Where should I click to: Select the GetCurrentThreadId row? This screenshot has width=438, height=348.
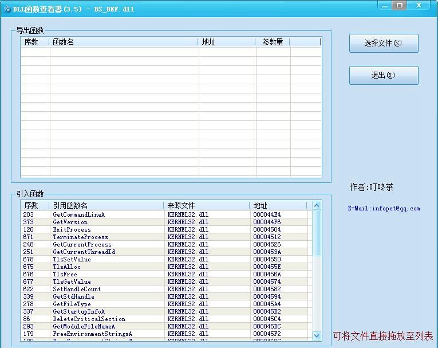point(167,252)
